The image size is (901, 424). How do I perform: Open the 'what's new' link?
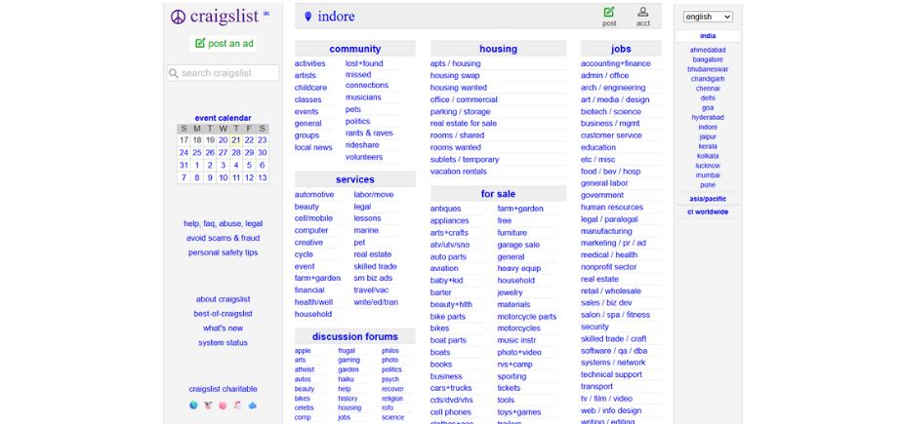[x=223, y=328]
